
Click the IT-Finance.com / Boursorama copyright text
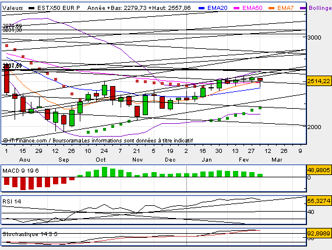(x=43, y=141)
